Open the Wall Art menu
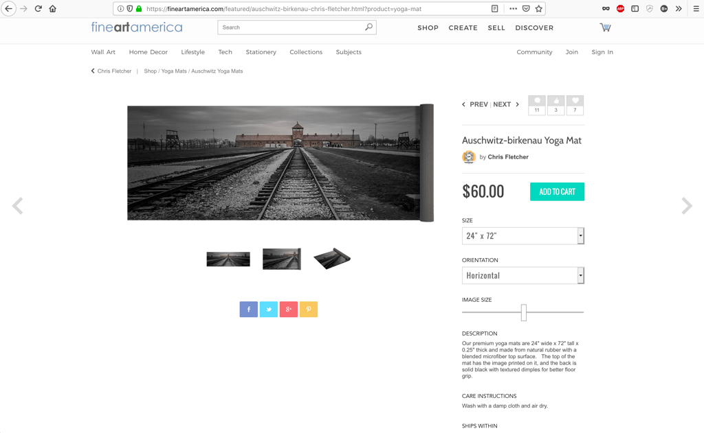Viewport: 704px width, 433px height. point(103,52)
